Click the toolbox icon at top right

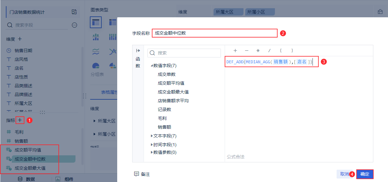[380, 12]
